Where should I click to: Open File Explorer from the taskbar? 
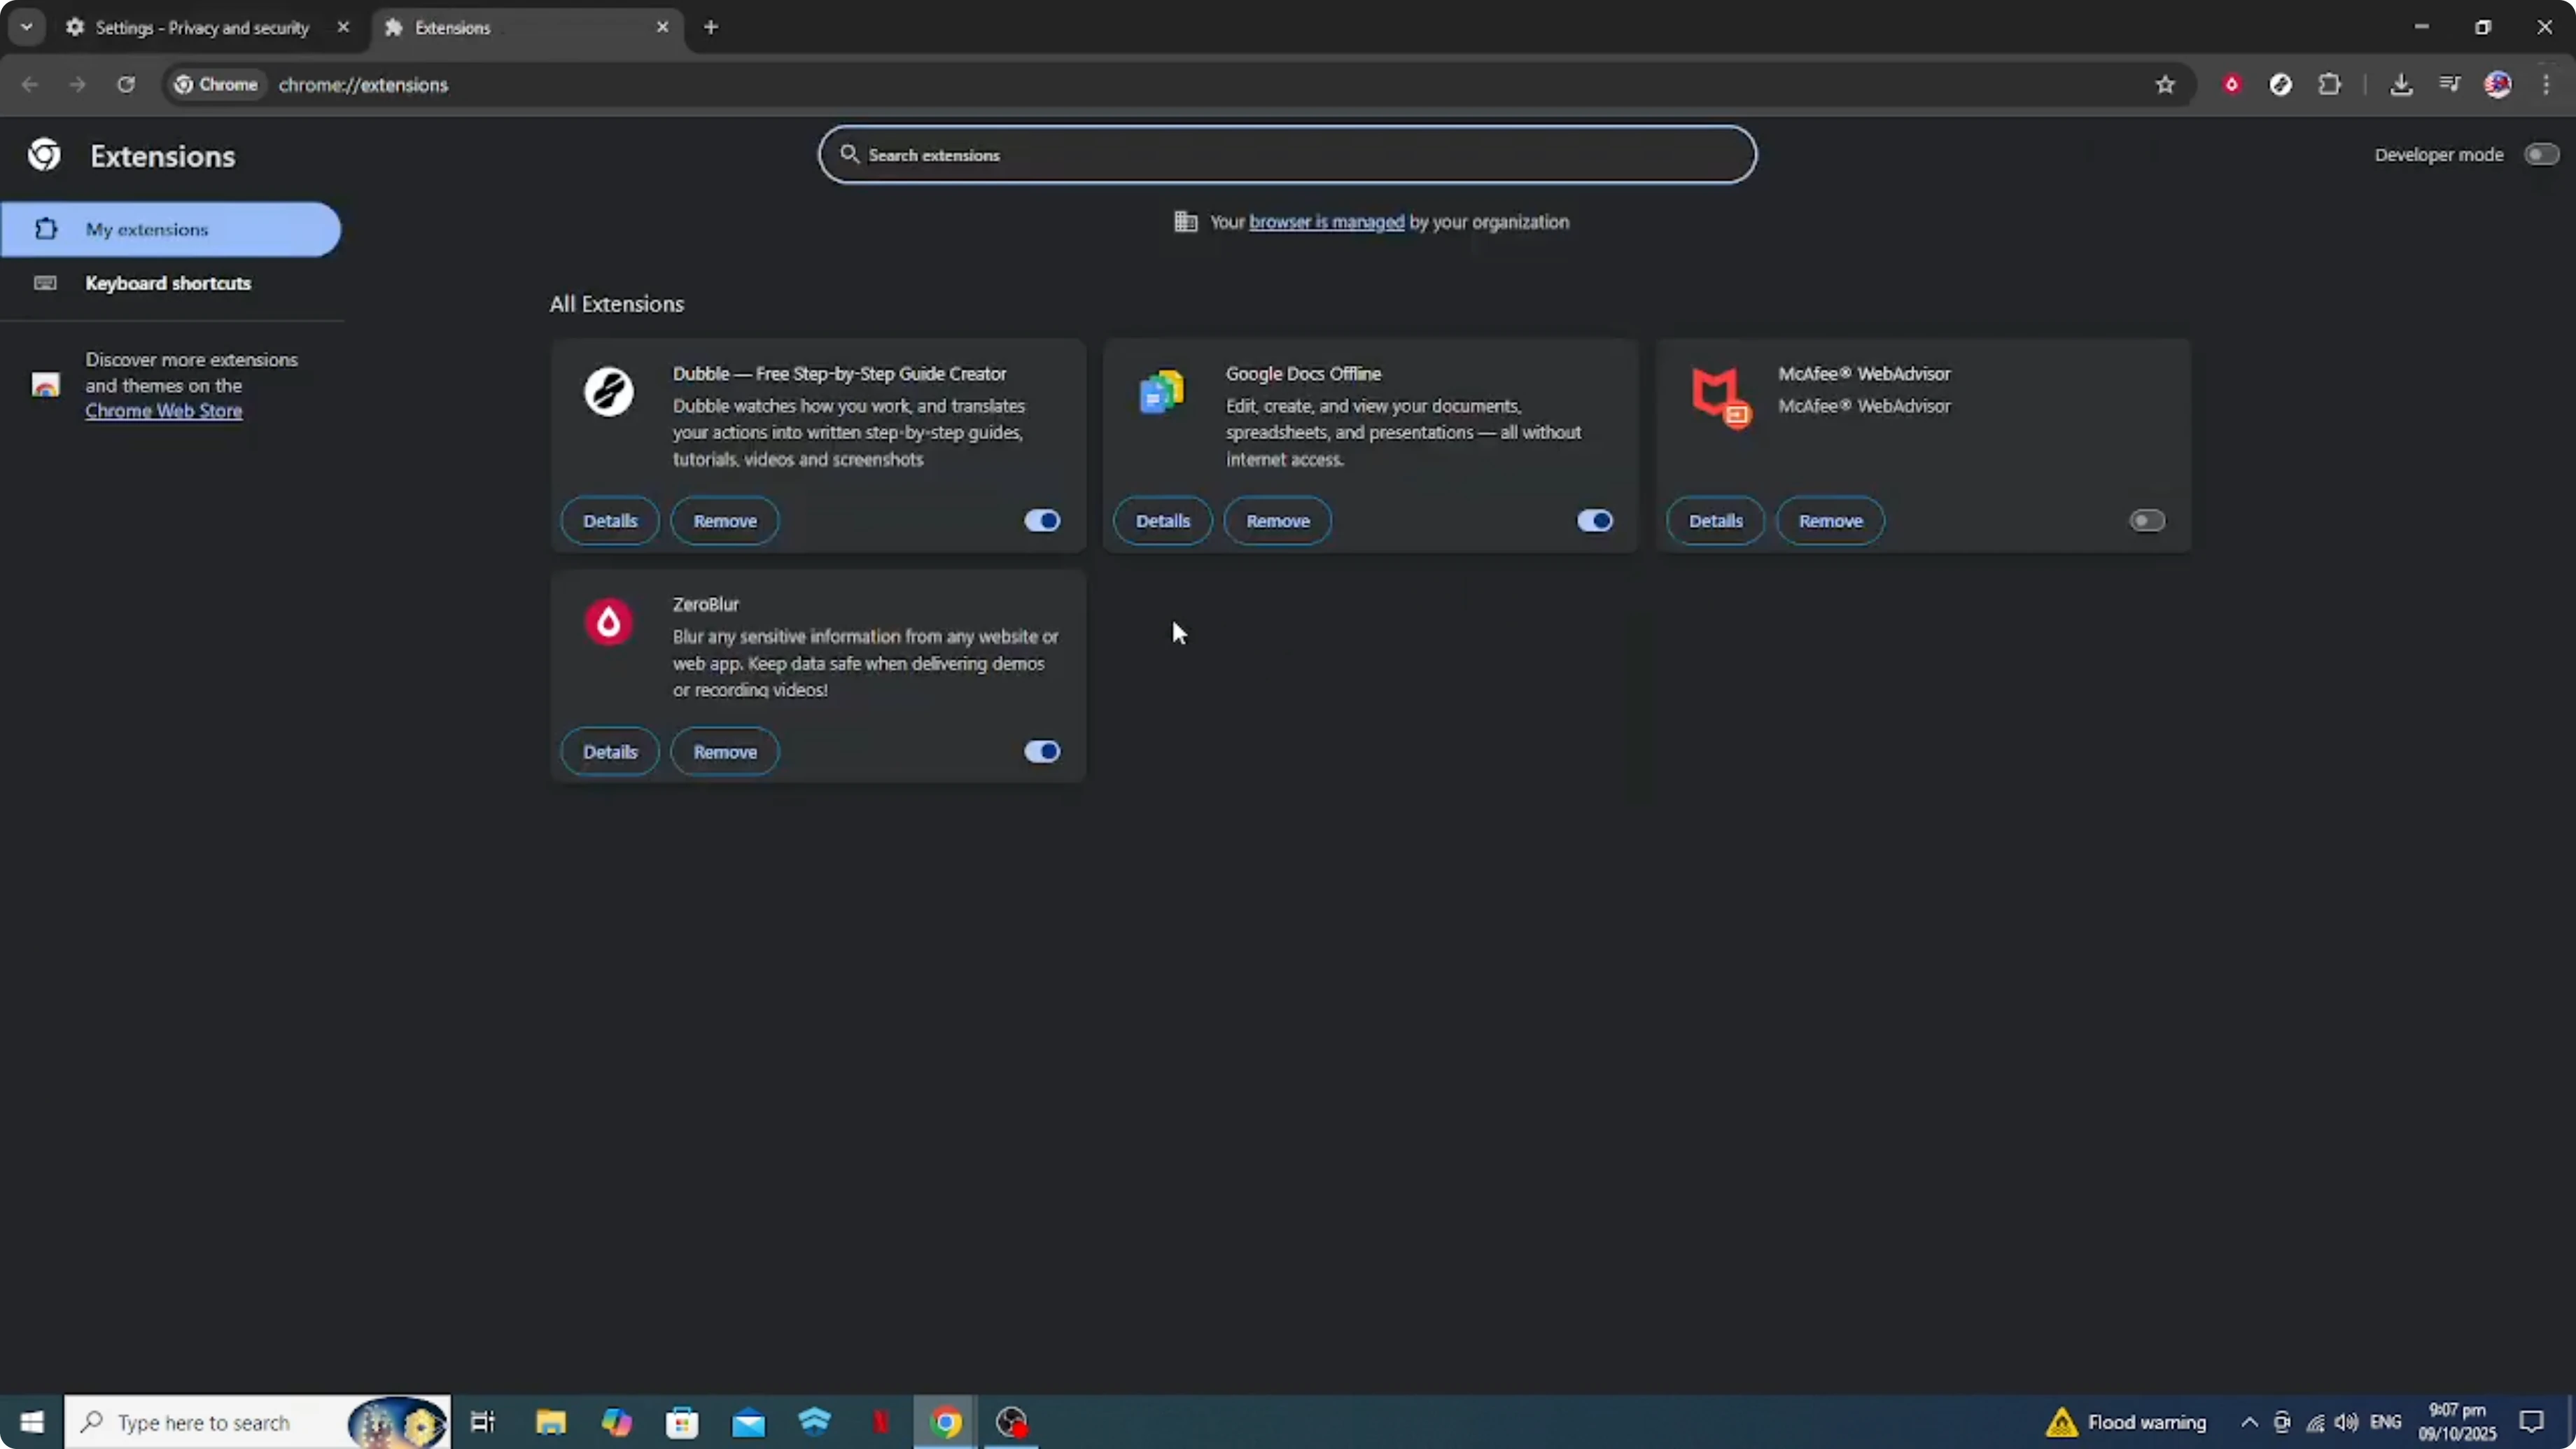[551, 1422]
